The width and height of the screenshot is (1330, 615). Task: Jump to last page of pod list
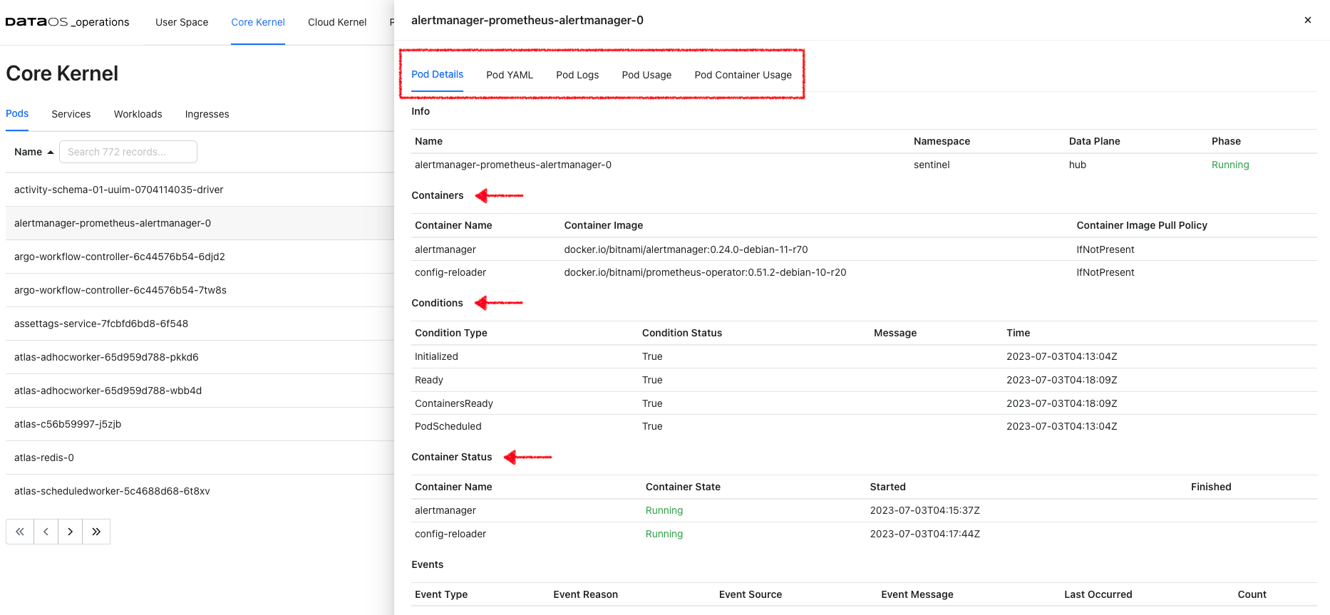tap(96, 532)
